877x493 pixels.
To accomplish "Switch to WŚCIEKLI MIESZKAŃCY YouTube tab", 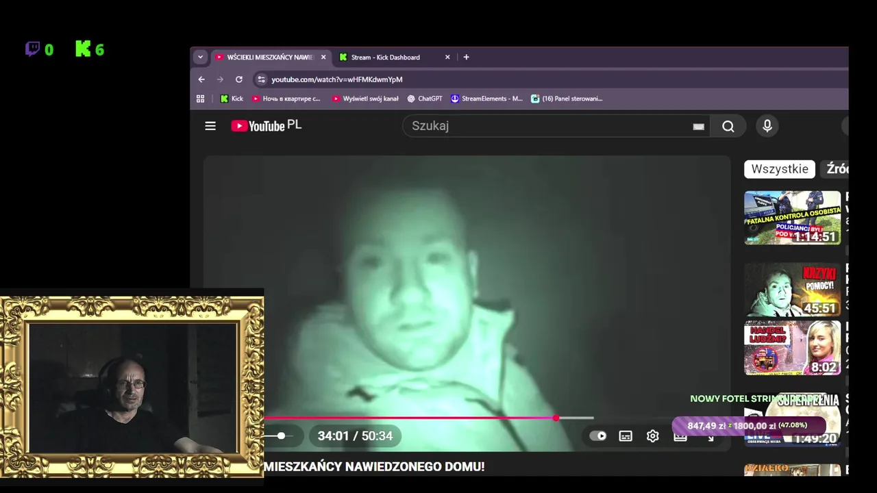I will 271,58.
